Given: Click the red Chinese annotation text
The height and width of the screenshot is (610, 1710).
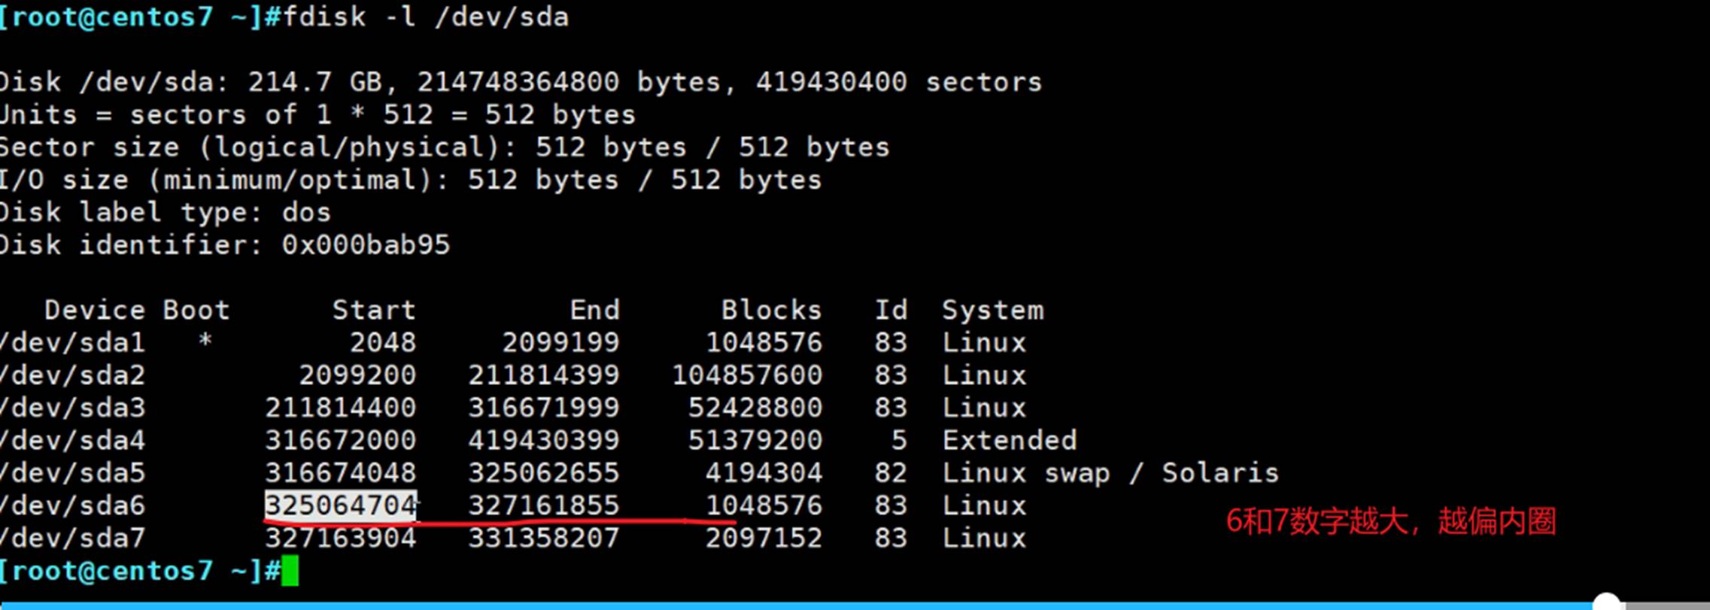Looking at the screenshot, I should tap(1390, 521).
